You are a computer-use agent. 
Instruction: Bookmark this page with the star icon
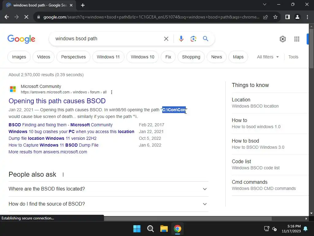tap(275, 17)
